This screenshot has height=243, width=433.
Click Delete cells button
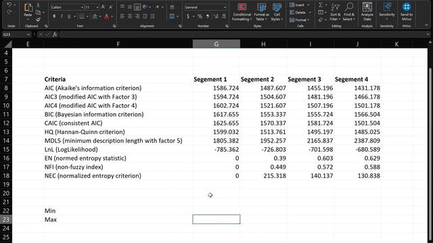click(x=300, y=12)
